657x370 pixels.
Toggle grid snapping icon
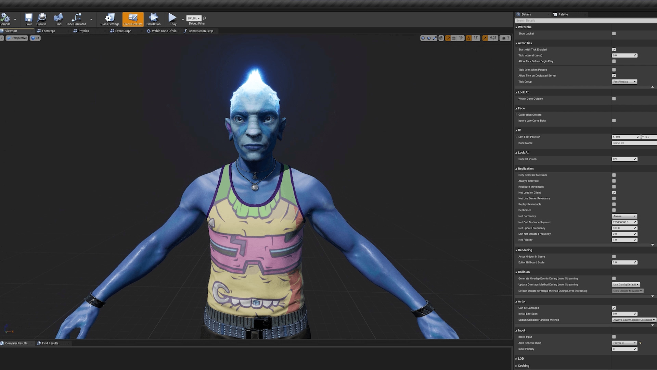point(454,38)
